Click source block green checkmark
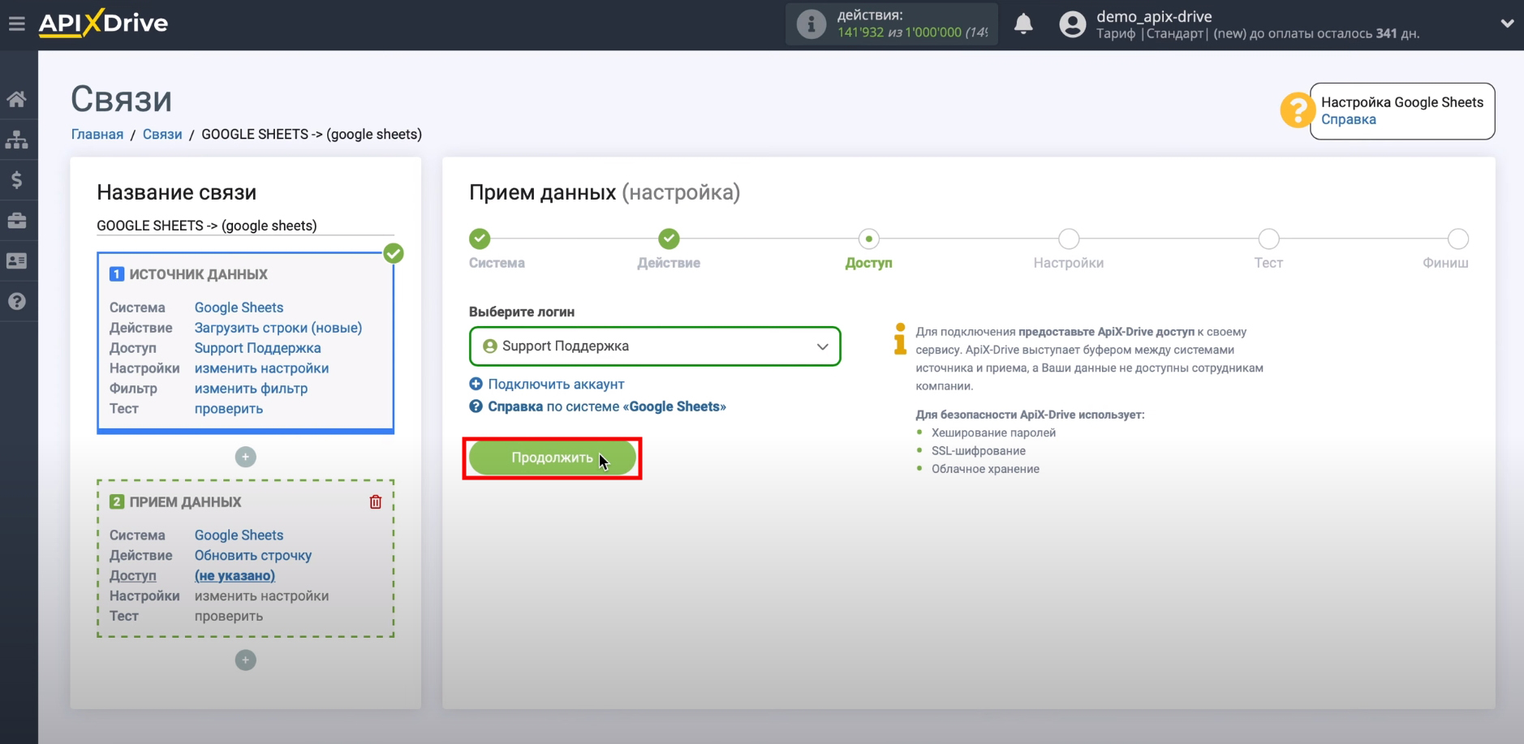 point(394,253)
